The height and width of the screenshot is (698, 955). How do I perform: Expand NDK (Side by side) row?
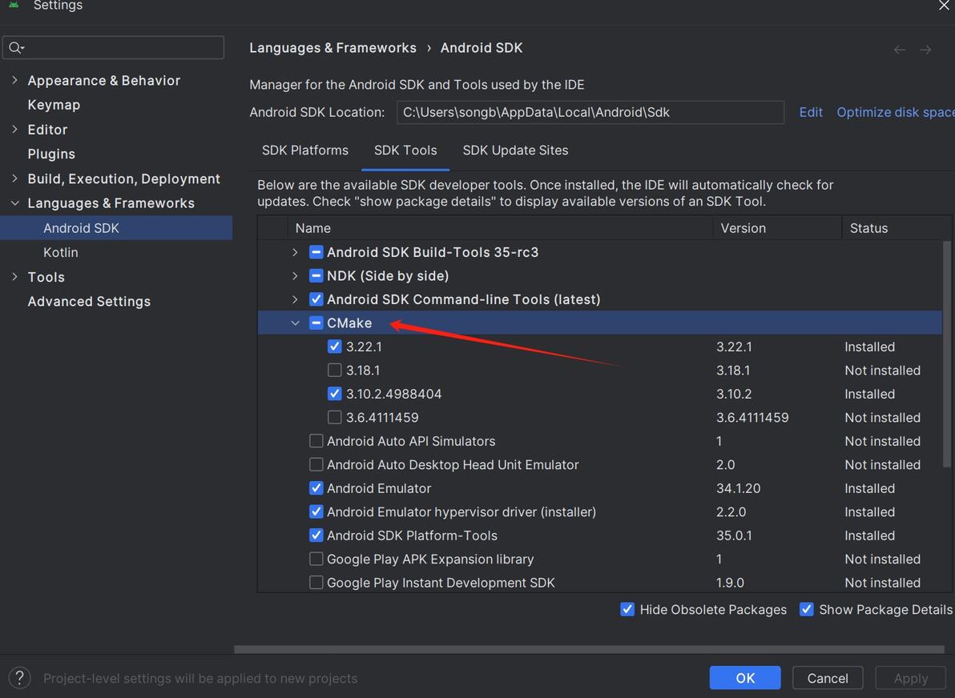click(x=296, y=276)
